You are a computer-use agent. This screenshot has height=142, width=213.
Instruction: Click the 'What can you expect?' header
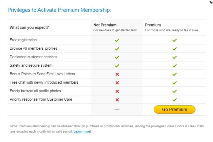29,28
